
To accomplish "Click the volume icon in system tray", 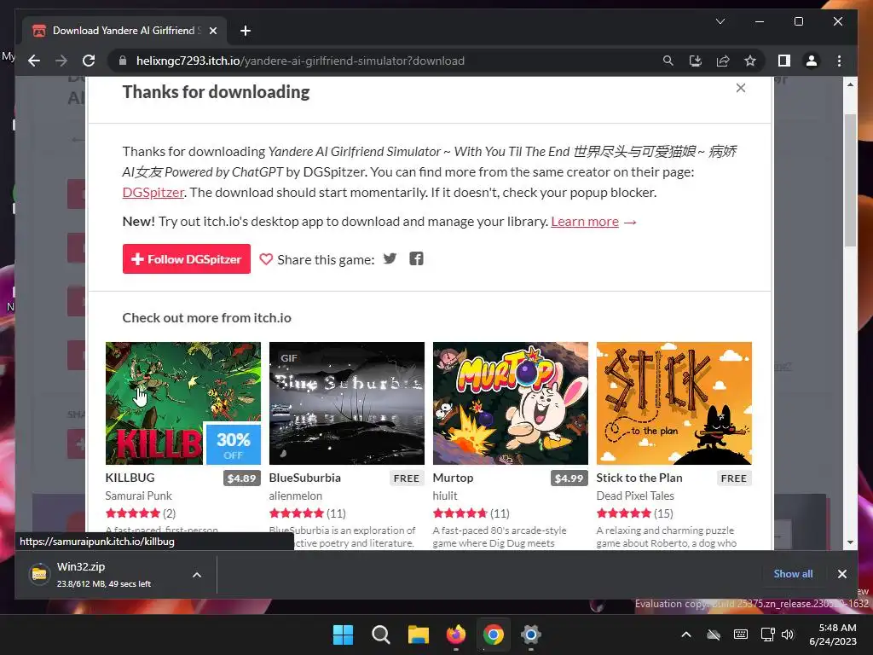I will pyautogui.click(x=787, y=635).
